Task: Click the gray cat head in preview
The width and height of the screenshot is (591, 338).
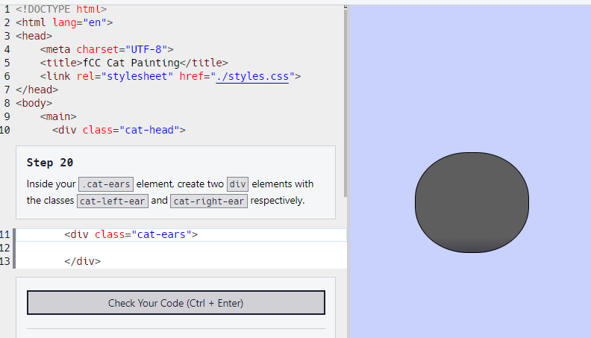Action: pos(472,202)
